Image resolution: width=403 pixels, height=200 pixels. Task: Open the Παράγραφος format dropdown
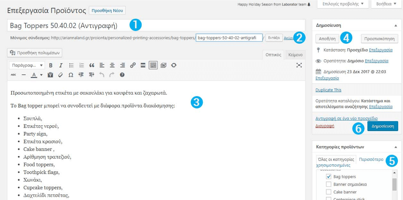tap(27, 65)
